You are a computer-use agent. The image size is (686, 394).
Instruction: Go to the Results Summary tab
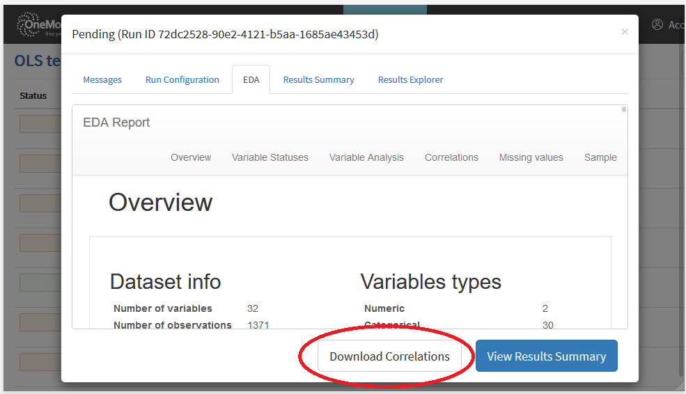coord(318,80)
